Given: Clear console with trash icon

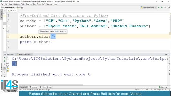Looking at the screenshot, I should 169,74.
